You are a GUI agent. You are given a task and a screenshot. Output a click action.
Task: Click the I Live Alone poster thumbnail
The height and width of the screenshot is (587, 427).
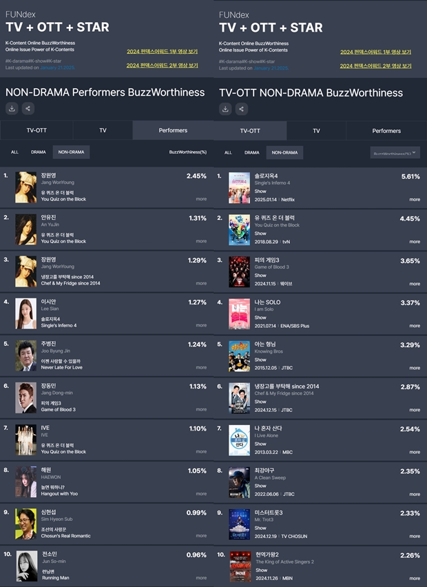coord(239,440)
